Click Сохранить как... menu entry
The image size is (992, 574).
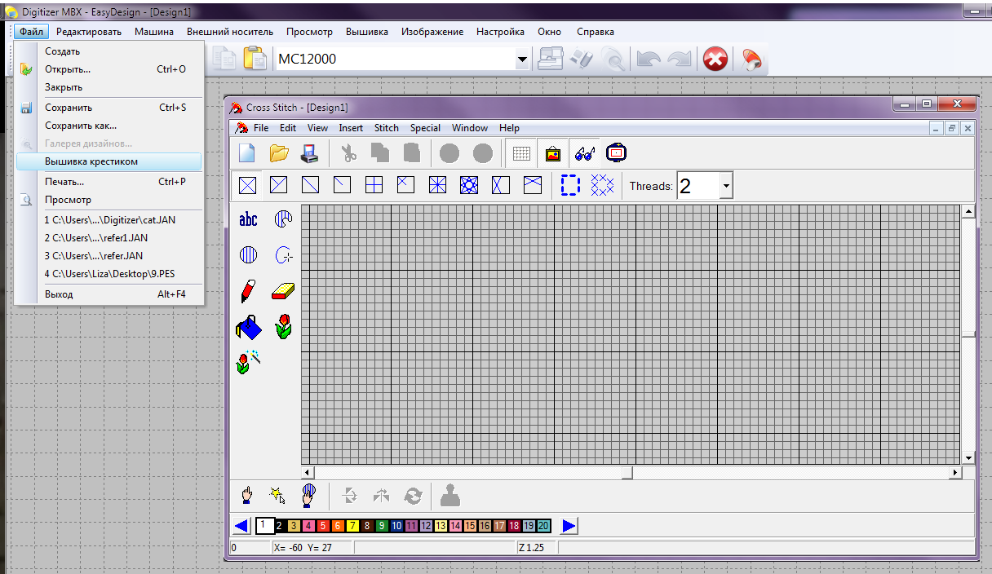click(x=81, y=126)
